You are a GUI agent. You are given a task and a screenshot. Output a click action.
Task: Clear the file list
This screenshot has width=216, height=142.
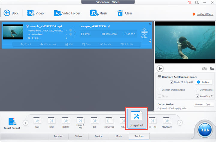click(x=125, y=13)
